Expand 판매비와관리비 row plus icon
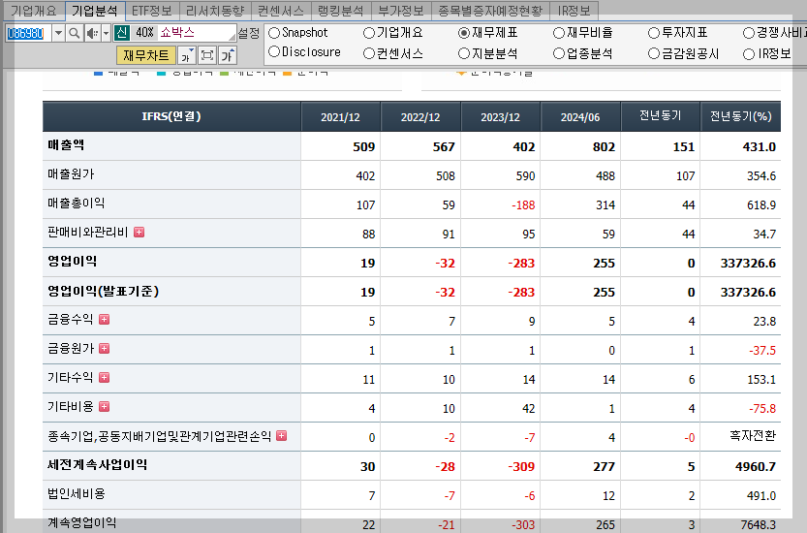The width and height of the screenshot is (807, 533). pos(139,233)
